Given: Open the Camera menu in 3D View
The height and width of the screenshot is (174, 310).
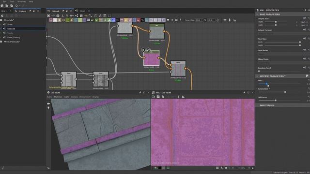Looking at the screenshot, I should [x=74, y=97].
